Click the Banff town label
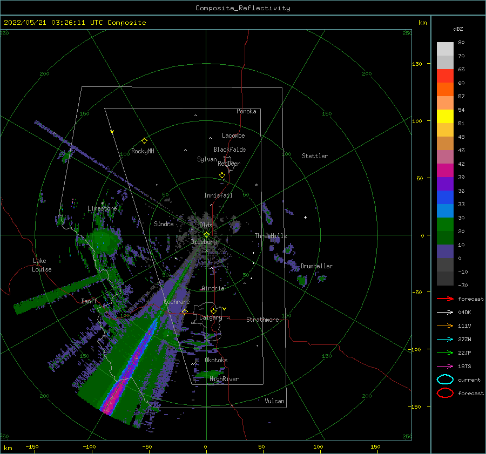The height and width of the screenshot is (454, 486). pos(89,301)
